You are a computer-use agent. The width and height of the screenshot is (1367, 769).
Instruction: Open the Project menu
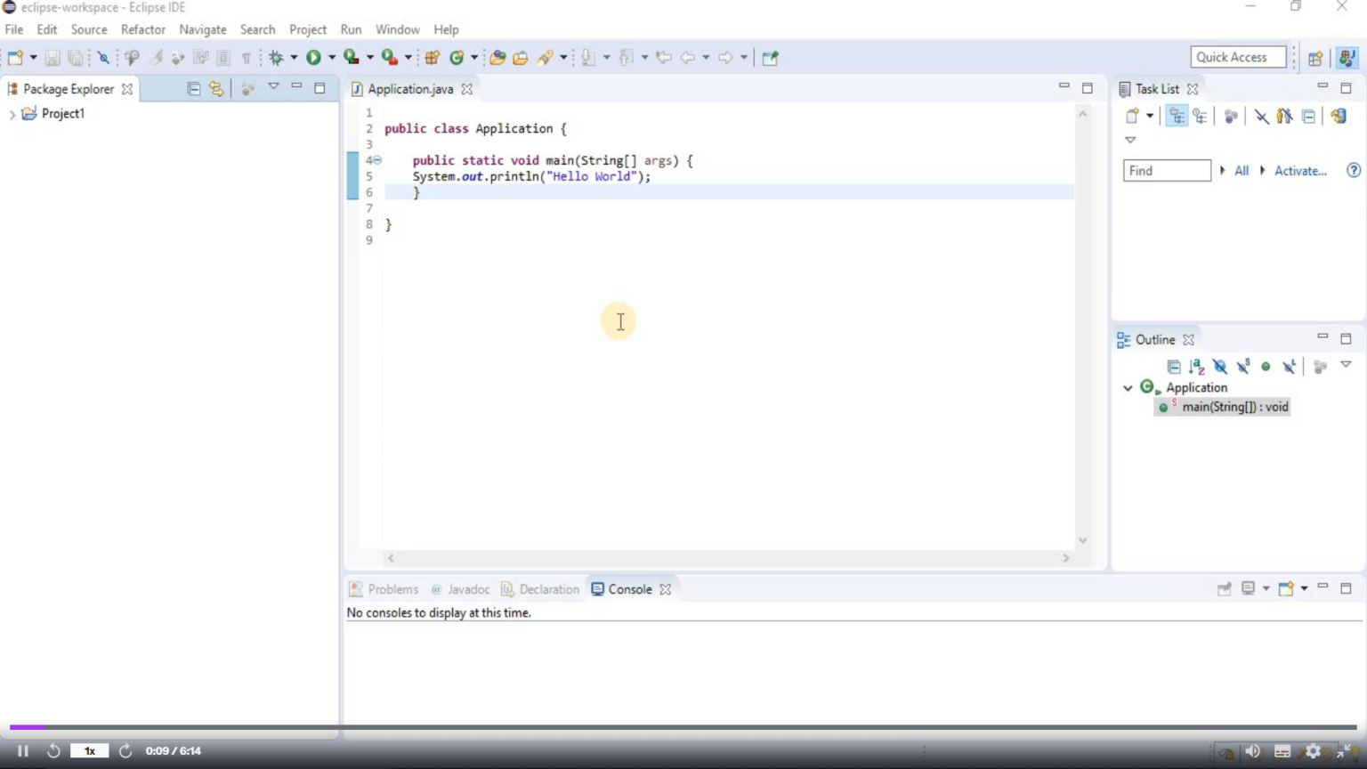[308, 29]
